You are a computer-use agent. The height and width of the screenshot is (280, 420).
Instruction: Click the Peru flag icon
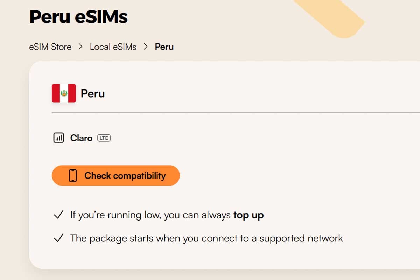(64, 93)
